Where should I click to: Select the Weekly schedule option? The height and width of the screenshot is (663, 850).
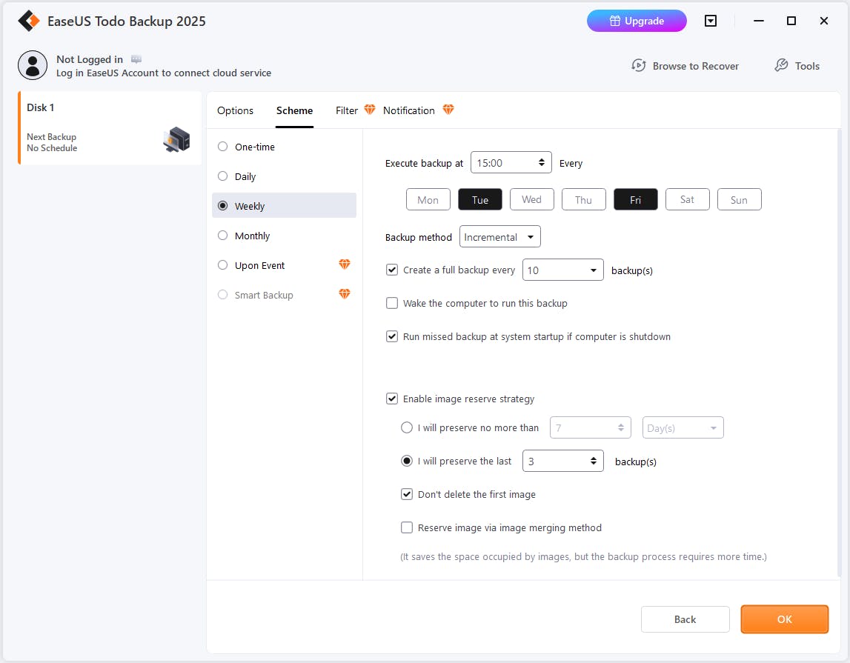point(222,206)
